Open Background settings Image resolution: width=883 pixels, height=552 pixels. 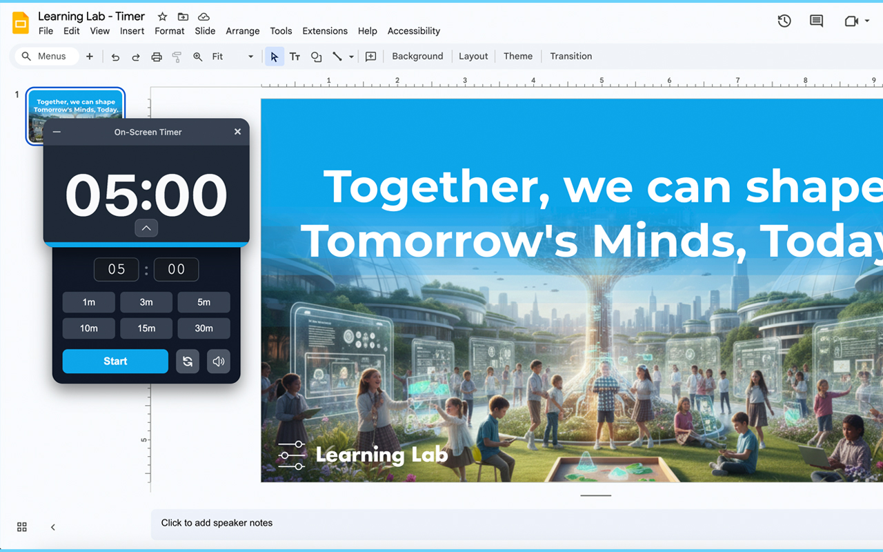417,56
